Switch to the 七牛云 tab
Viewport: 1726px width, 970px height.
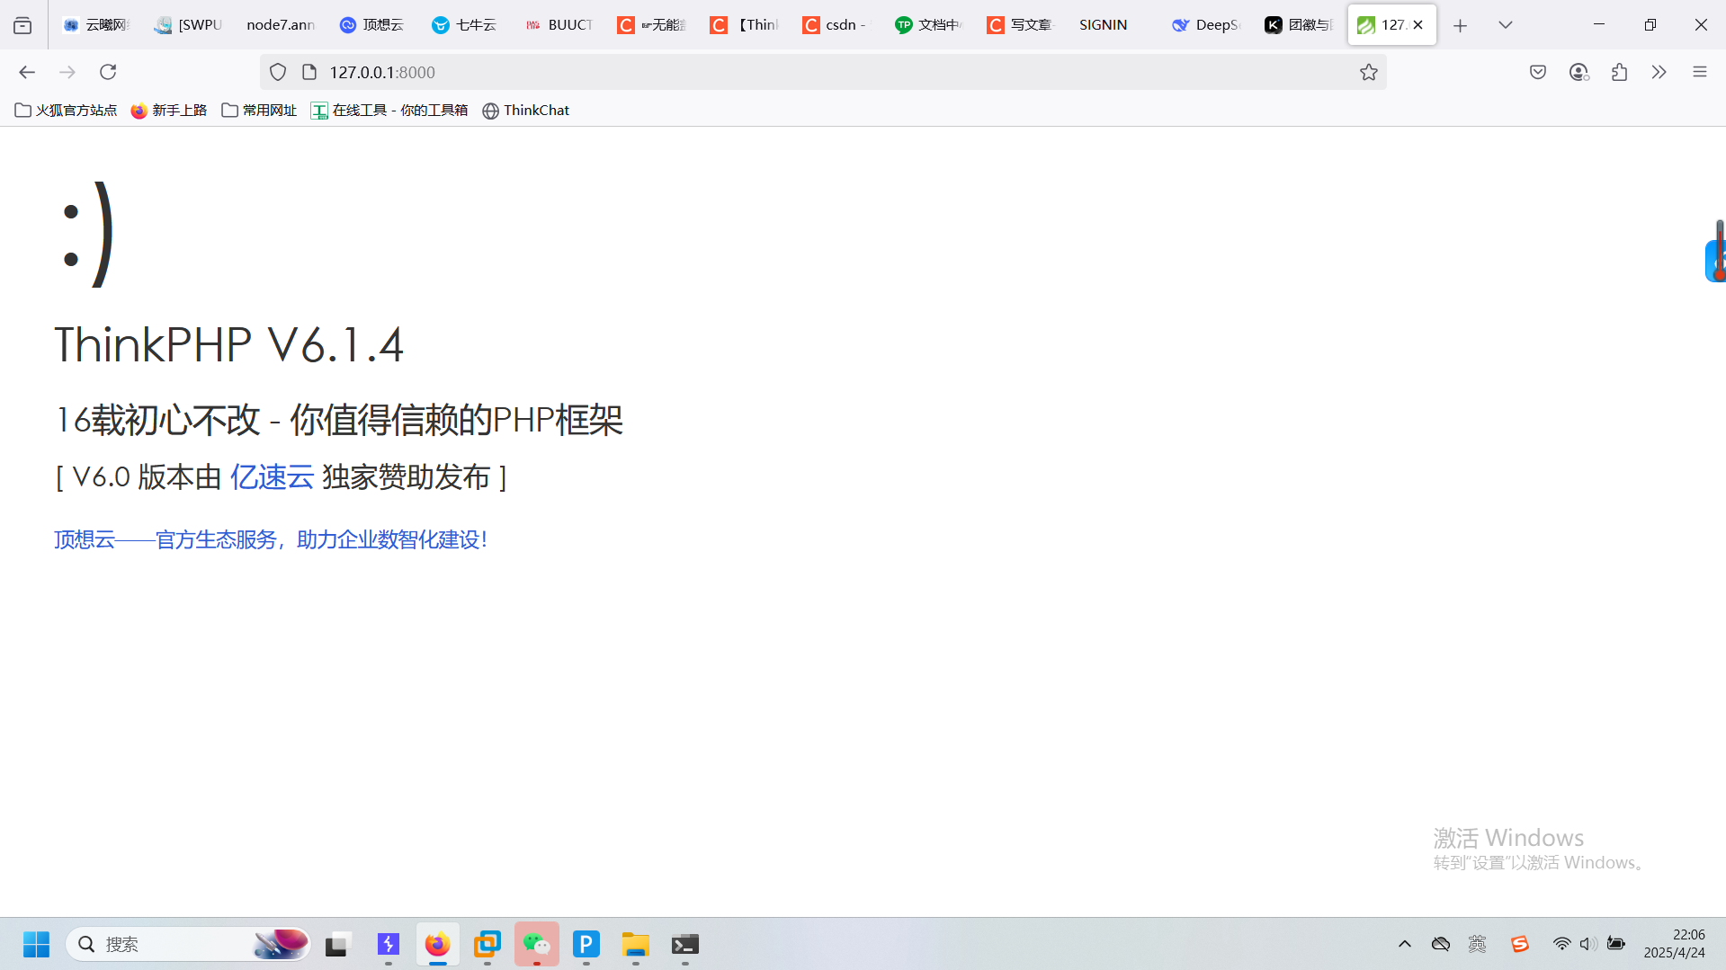pyautogui.click(x=464, y=25)
